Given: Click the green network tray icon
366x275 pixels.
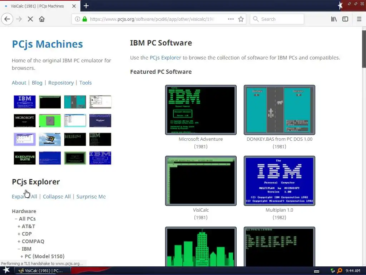Looking at the screenshot, I should pyautogui.click(x=333, y=271).
